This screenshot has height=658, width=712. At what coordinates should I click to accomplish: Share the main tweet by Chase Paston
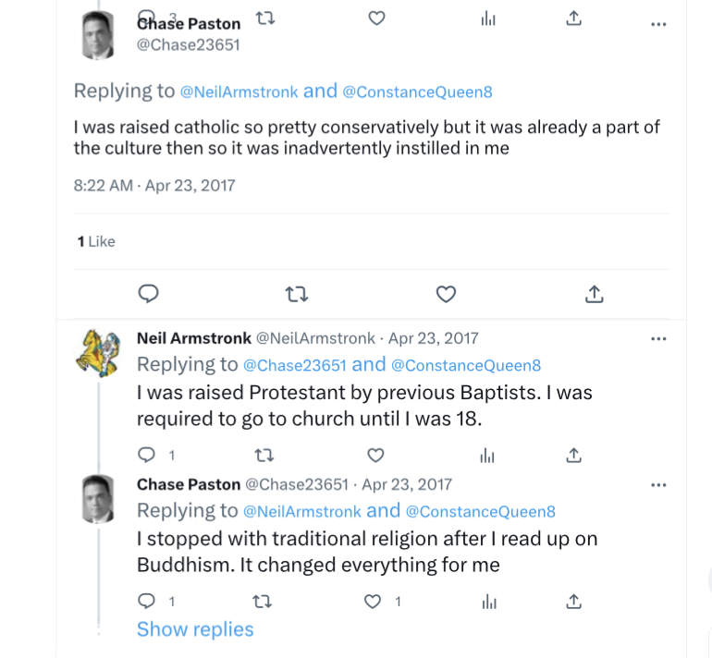[x=595, y=294]
